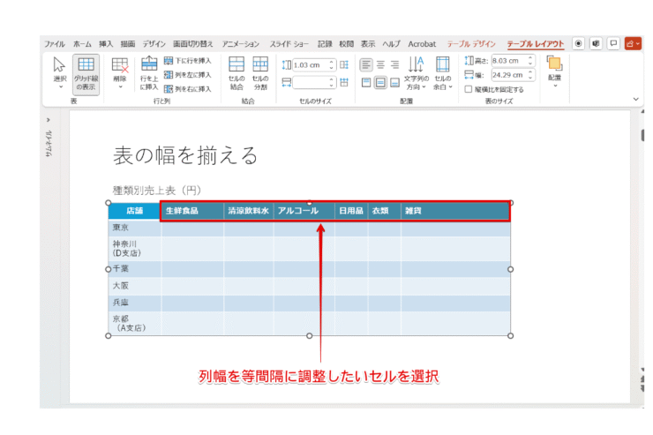
Task: Open the 配置 arrange dropdown
Action: (555, 71)
